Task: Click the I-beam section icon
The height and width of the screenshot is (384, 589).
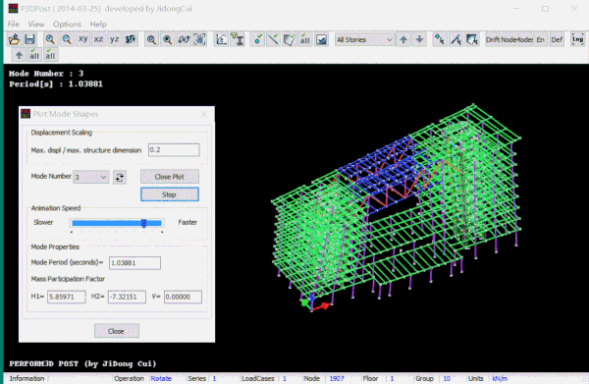Action: point(238,39)
